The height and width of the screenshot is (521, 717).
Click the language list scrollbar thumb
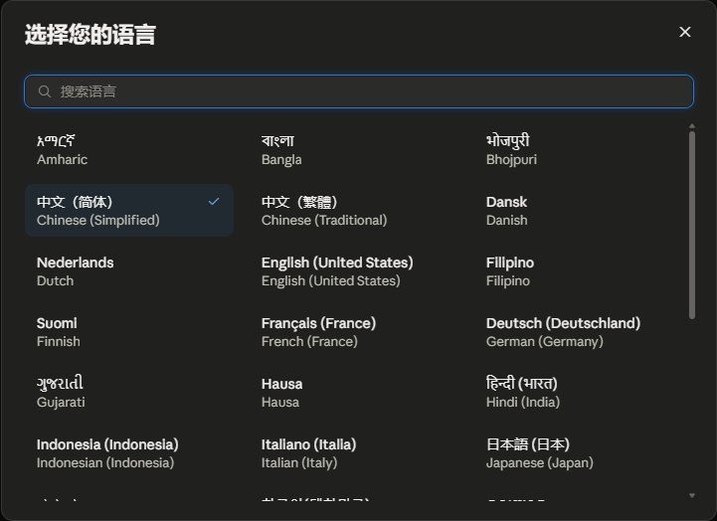pos(692,225)
